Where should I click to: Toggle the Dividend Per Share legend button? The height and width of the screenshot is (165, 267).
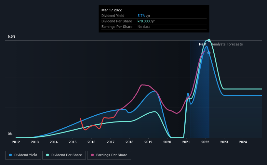pyautogui.click(x=64, y=155)
